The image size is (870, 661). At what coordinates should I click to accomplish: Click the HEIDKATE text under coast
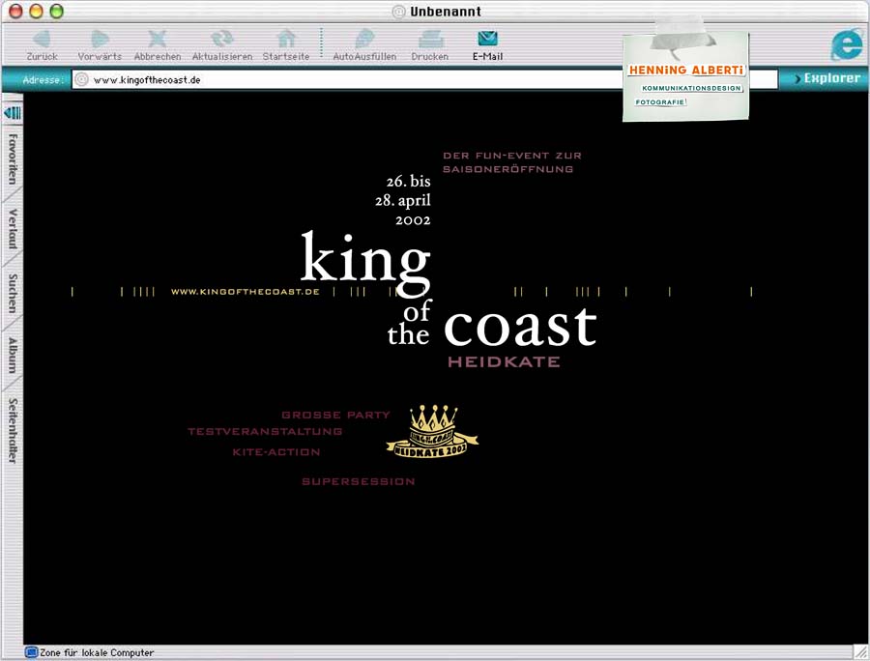(504, 362)
